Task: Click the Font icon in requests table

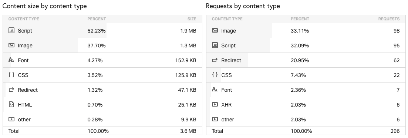Action: (215, 90)
